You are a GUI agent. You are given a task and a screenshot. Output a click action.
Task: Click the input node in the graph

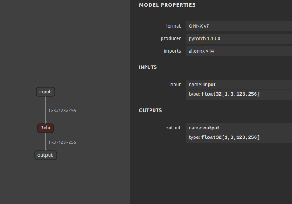45,92
